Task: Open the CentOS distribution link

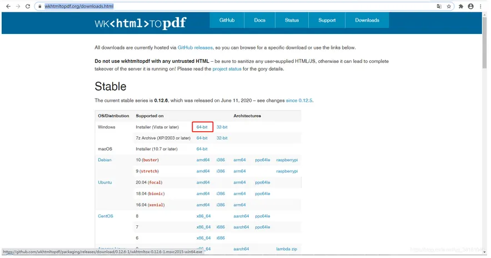Action: click(x=106, y=216)
